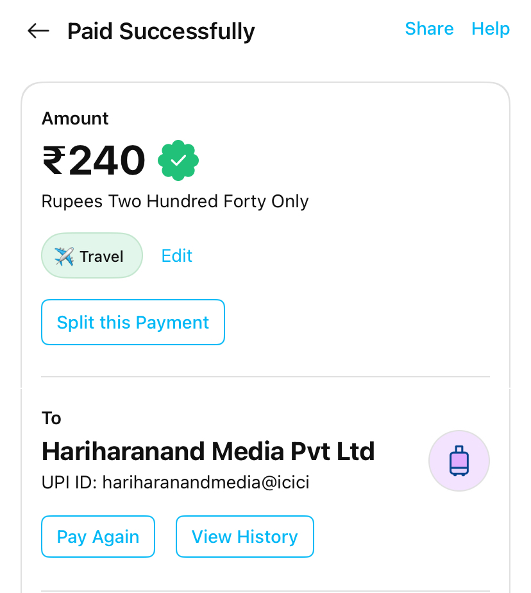
Task: Tap the back arrow icon
Action: [x=38, y=31]
